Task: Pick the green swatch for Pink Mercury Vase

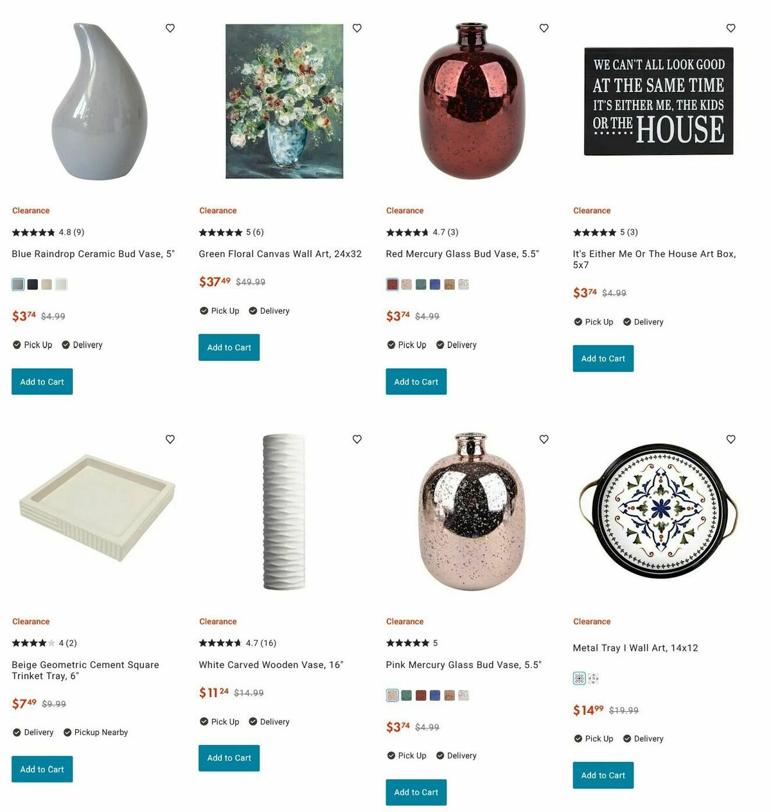Action: (407, 695)
